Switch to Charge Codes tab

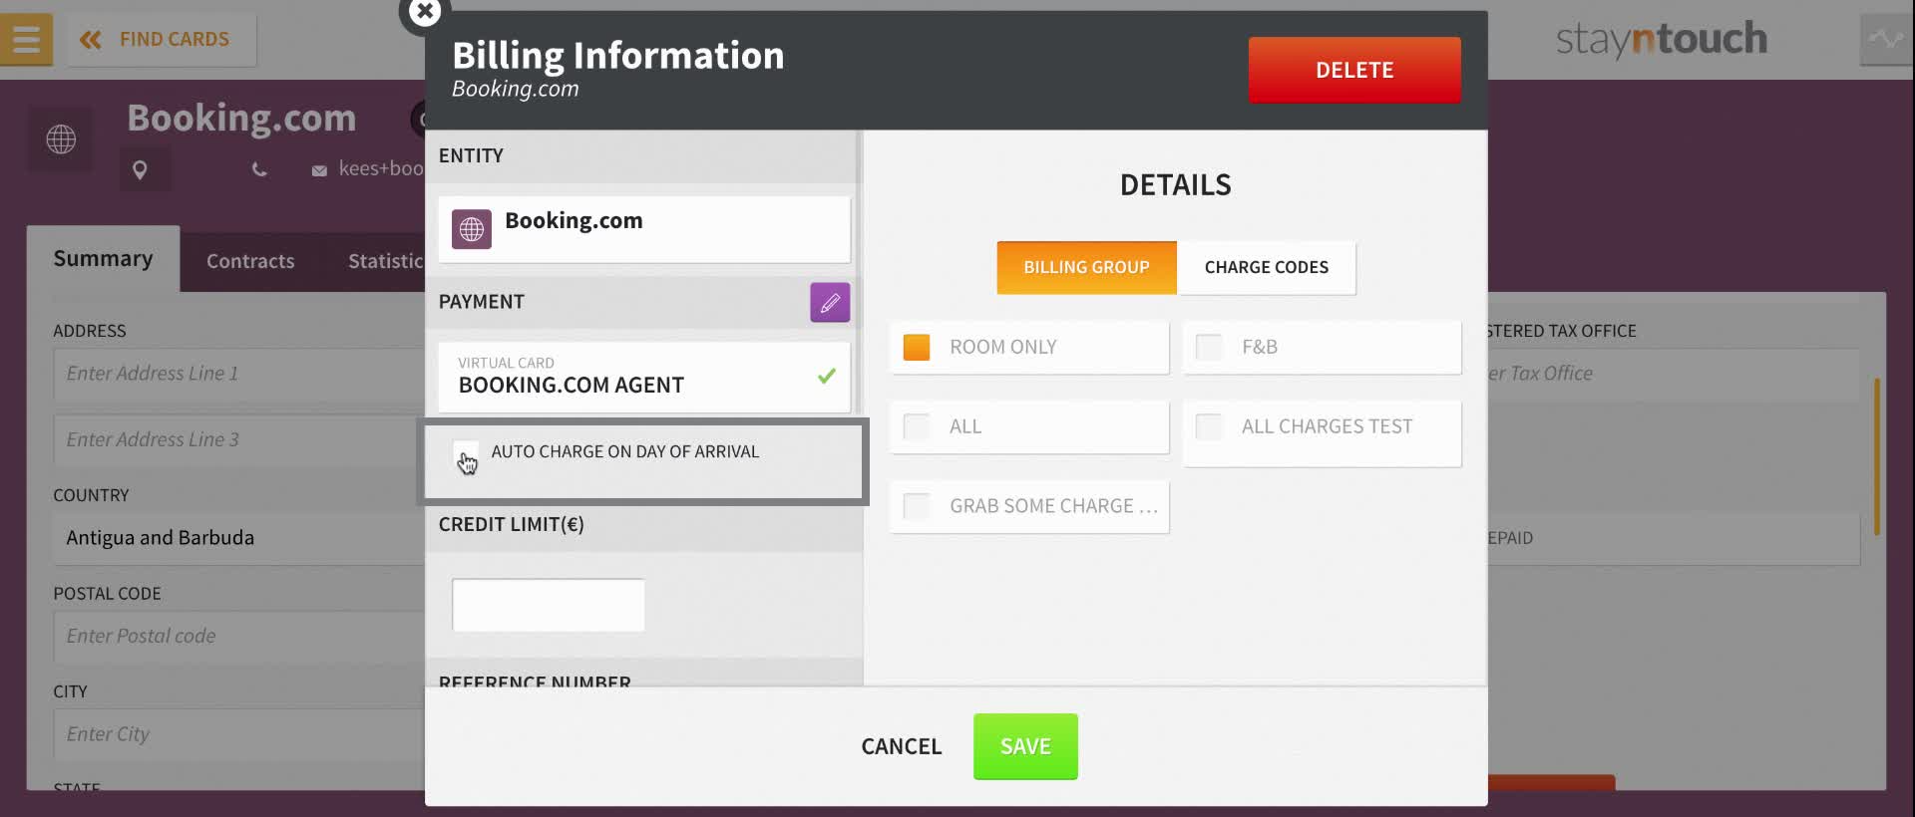1267,267
